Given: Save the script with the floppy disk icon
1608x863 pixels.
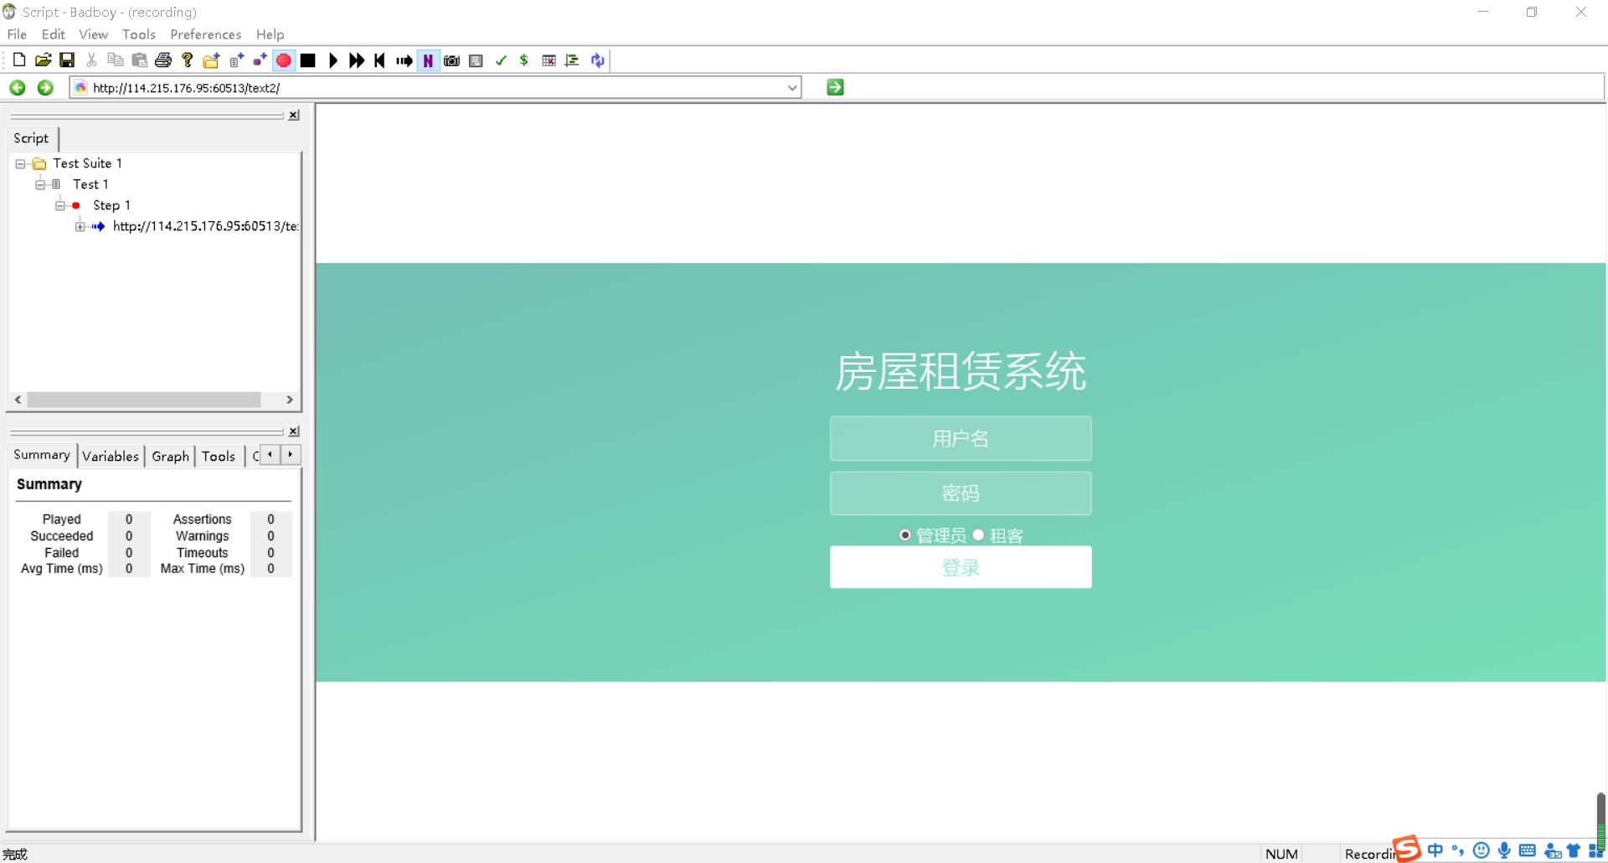Looking at the screenshot, I should [67, 60].
